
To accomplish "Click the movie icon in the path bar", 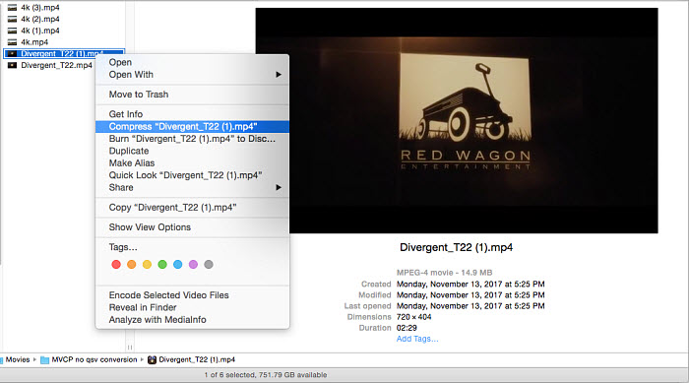I will pyautogui.click(x=152, y=359).
